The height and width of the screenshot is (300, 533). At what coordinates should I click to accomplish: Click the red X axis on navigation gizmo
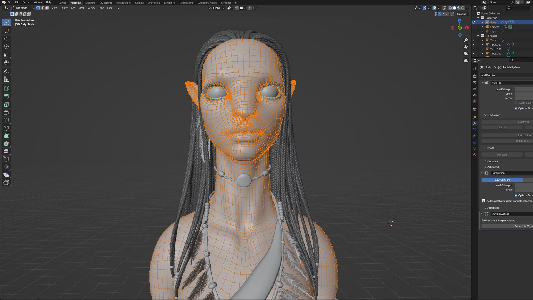click(x=467, y=28)
